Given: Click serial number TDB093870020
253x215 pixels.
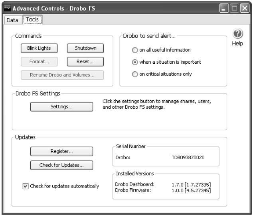Looking at the screenshot, I should click(x=188, y=157).
